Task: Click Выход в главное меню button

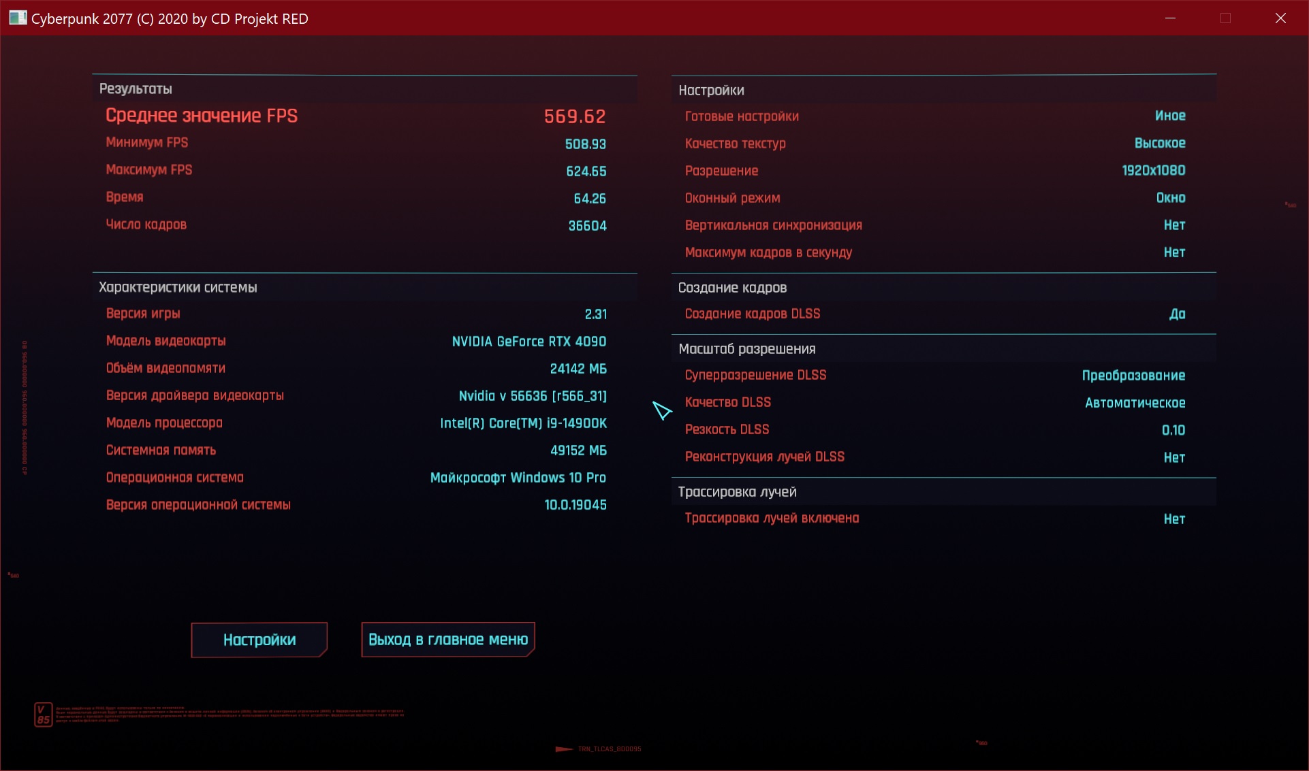Action: (447, 640)
